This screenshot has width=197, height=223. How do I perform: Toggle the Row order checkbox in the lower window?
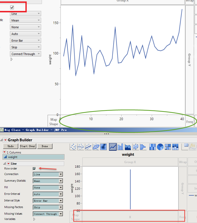(x=34, y=169)
